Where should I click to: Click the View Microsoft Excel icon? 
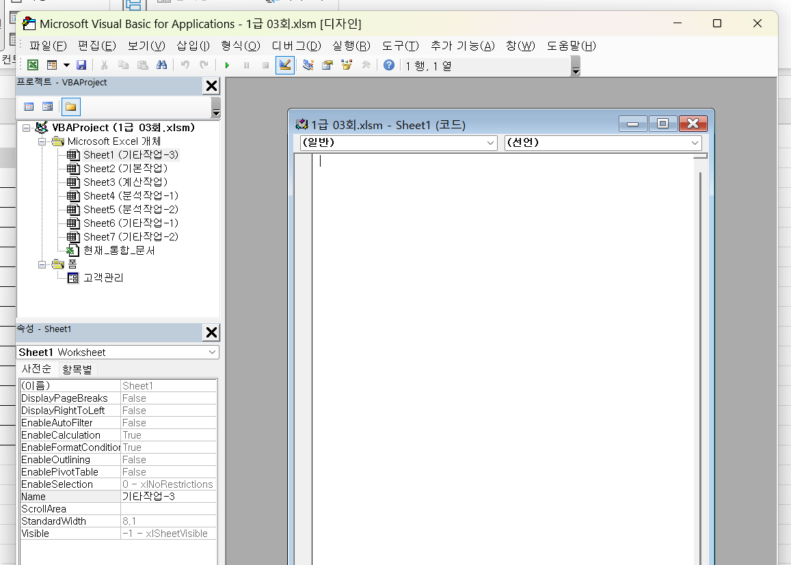tap(32, 65)
